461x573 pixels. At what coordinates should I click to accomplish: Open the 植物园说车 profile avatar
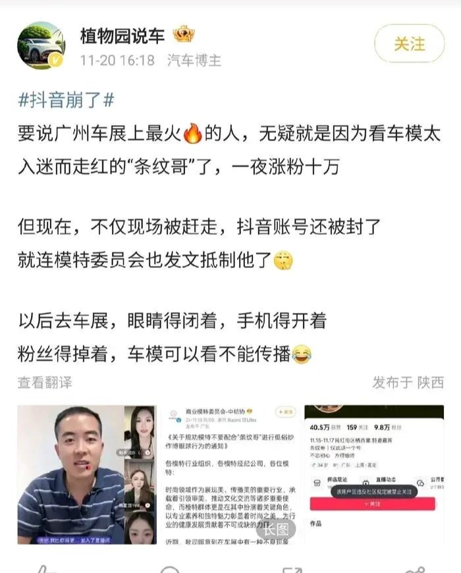[41, 45]
